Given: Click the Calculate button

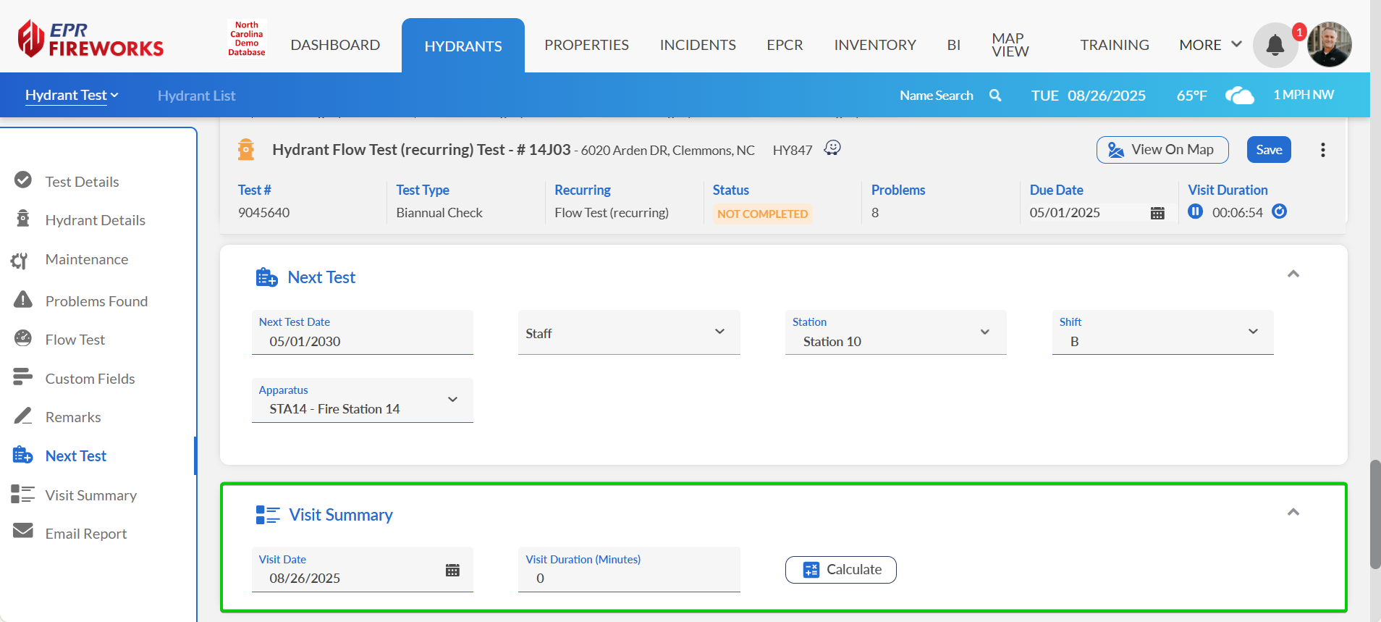Looking at the screenshot, I should 840,570.
